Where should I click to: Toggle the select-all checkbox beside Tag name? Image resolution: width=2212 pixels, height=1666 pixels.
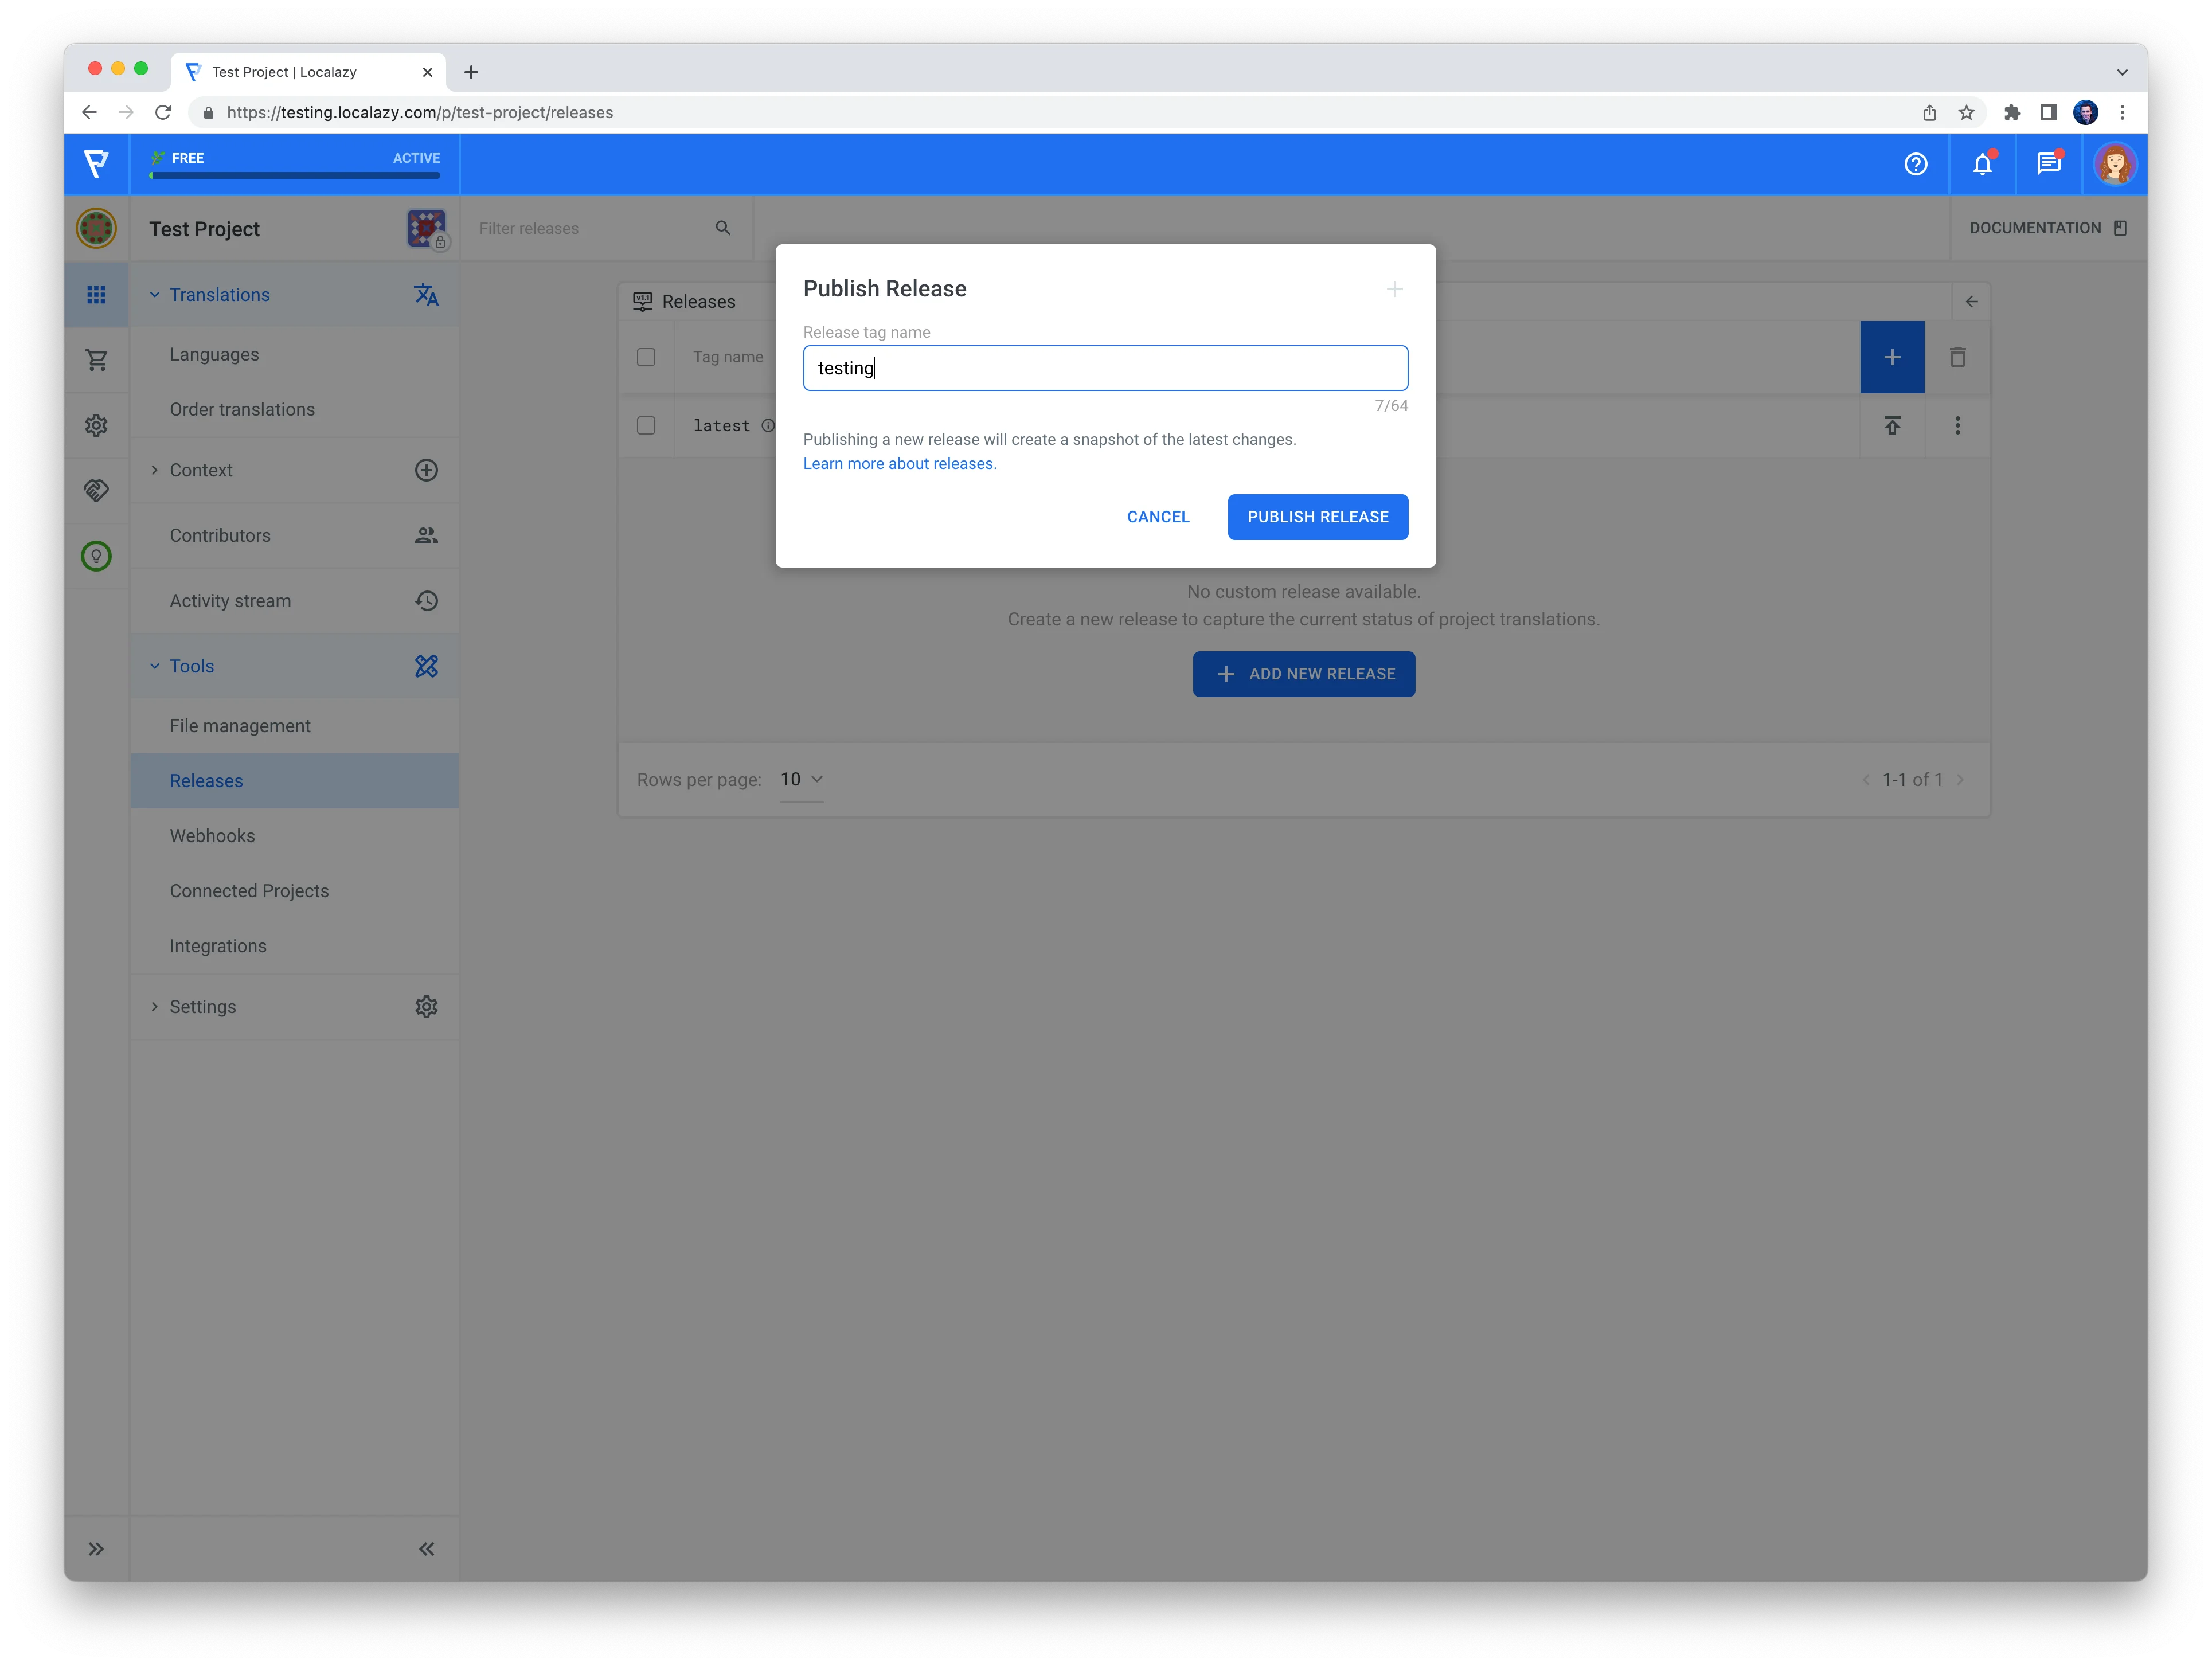(x=646, y=357)
